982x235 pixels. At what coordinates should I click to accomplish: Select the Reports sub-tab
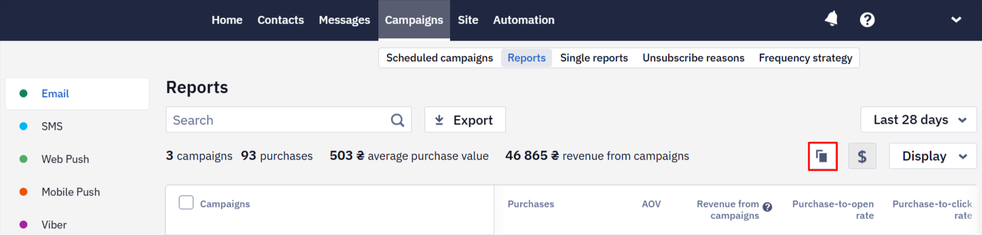527,58
